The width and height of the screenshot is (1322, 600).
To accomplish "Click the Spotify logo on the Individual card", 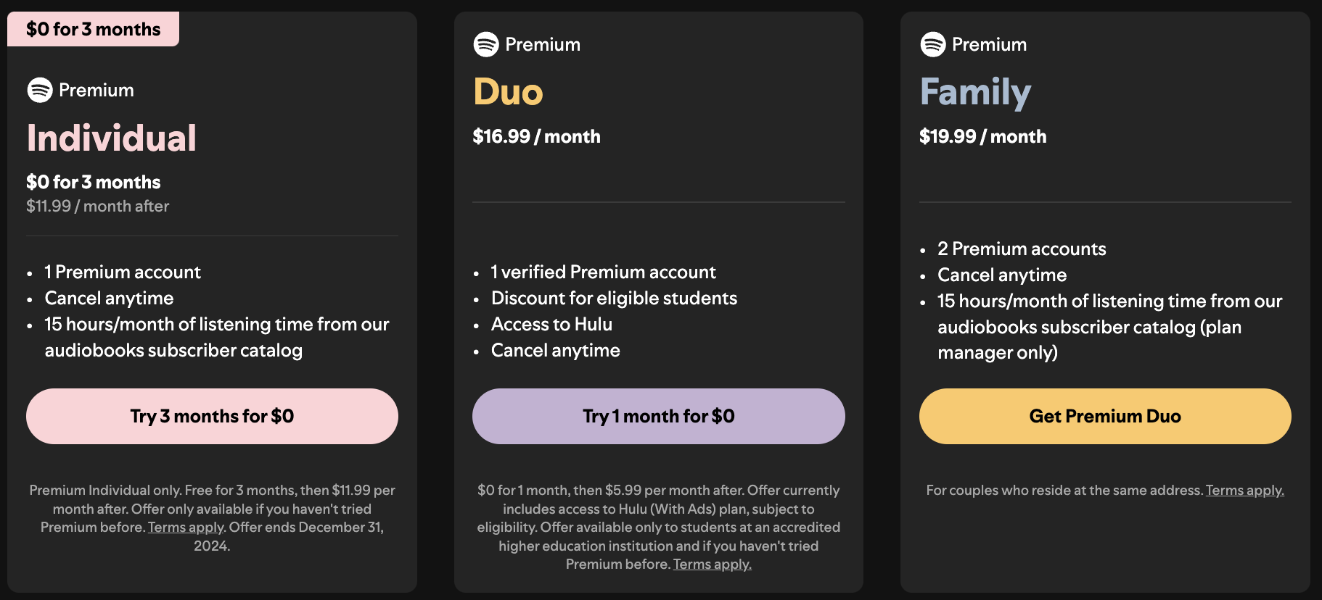I will 40,90.
